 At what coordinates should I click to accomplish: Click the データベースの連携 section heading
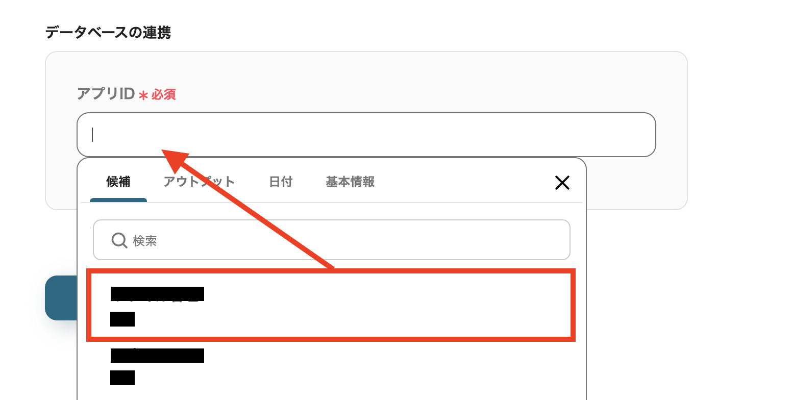coord(108,33)
